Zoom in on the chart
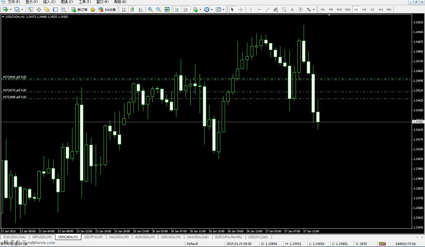Screen dimensions: 425x247 click(150, 9)
